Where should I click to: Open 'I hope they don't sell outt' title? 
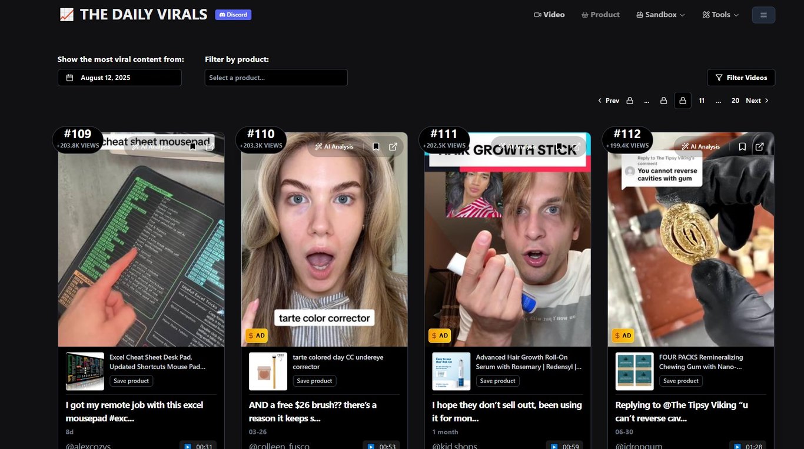(507, 411)
